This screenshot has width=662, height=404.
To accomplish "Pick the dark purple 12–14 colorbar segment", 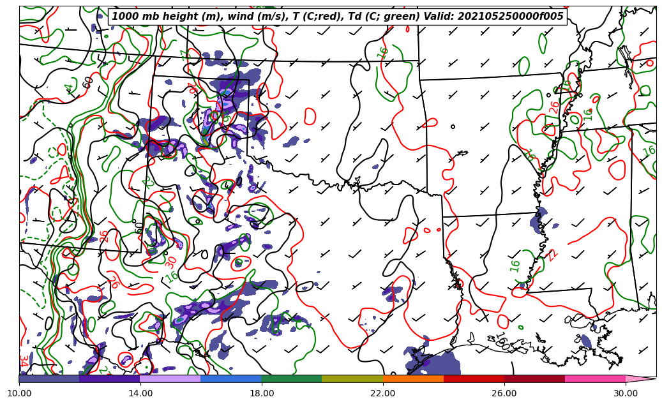I will [x=110, y=379].
